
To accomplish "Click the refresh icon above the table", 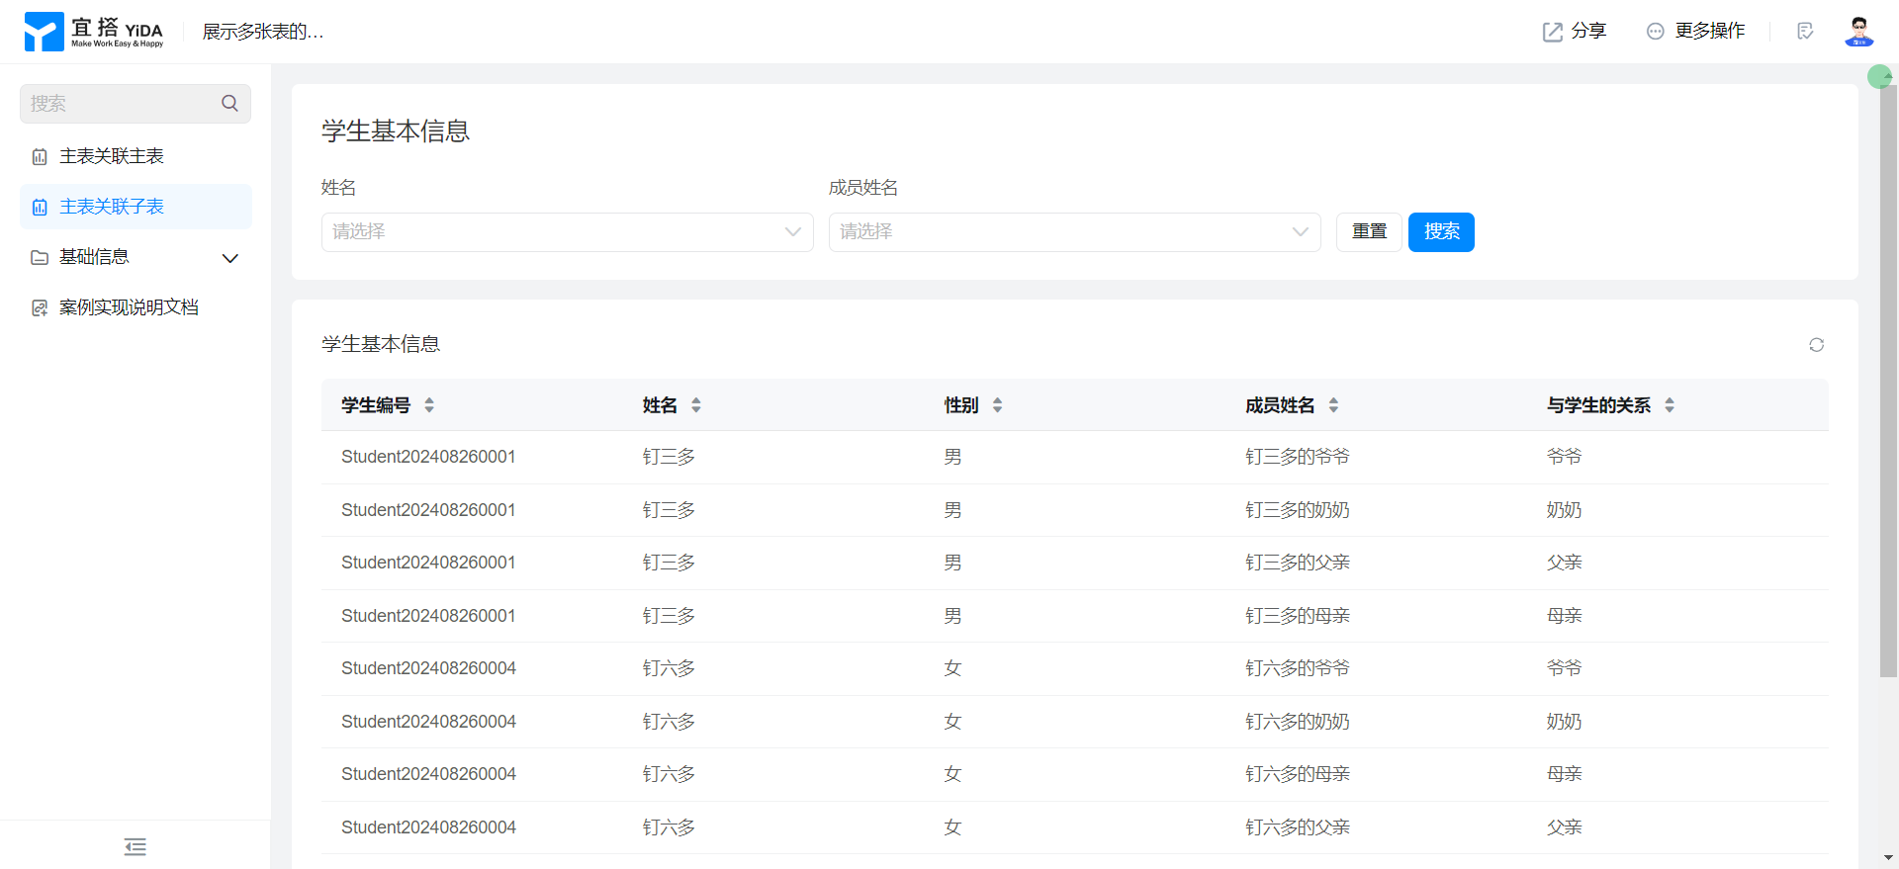I will (1816, 345).
